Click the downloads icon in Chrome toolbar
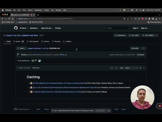This screenshot has width=162, height=122. click(156, 19)
